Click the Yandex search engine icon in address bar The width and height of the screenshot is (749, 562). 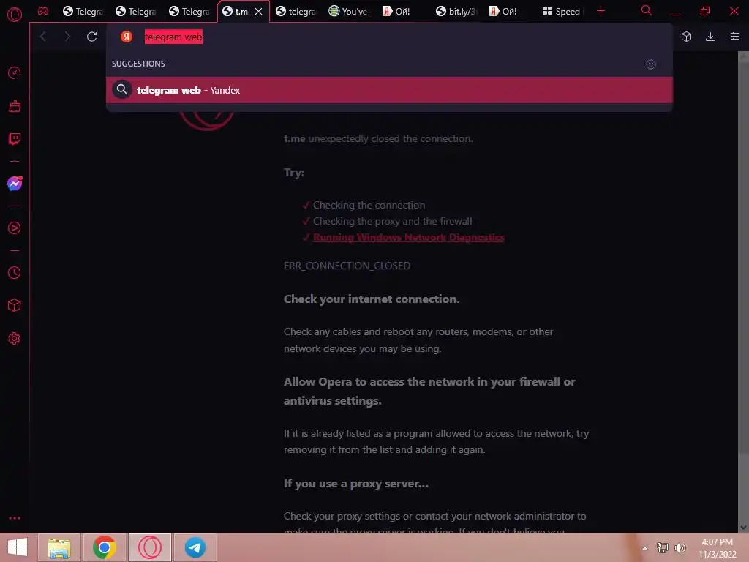point(126,37)
